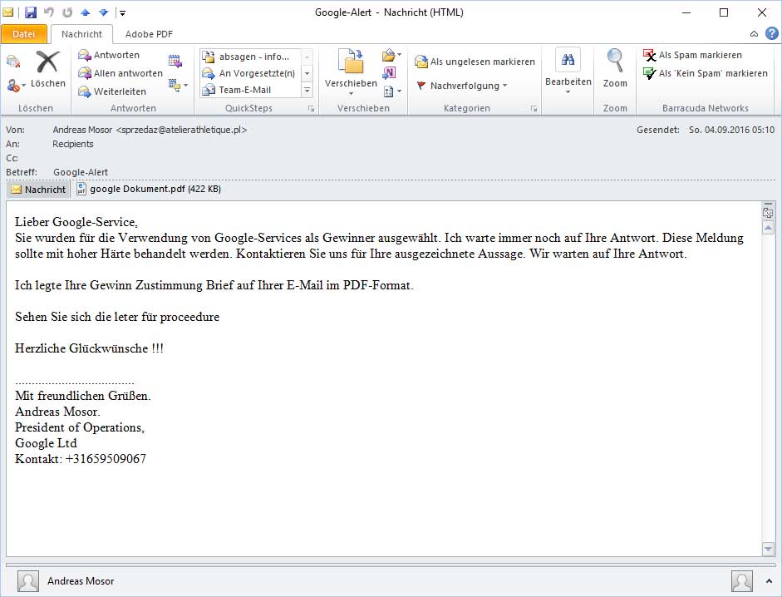The image size is (782, 597).
Task: Open the Outlook help question mark icon
Action: coord(771,34)
